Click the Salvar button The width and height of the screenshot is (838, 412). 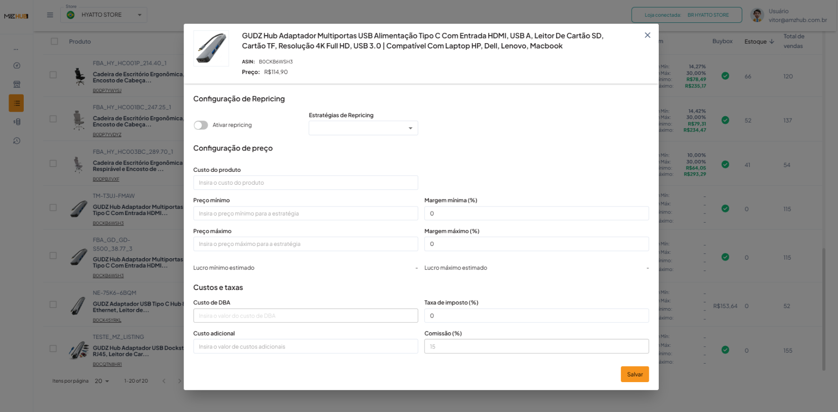coord(635,374)
